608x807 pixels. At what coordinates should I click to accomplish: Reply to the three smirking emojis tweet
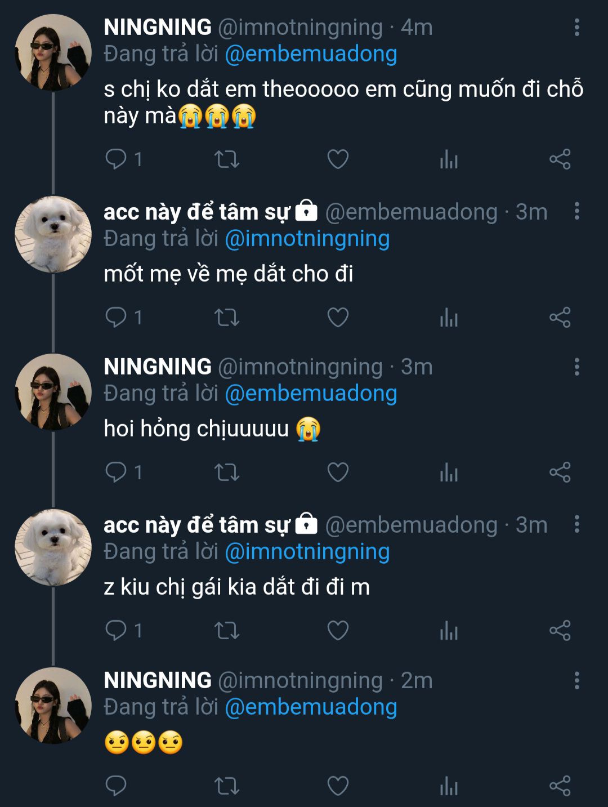click(x=116, y=786)
